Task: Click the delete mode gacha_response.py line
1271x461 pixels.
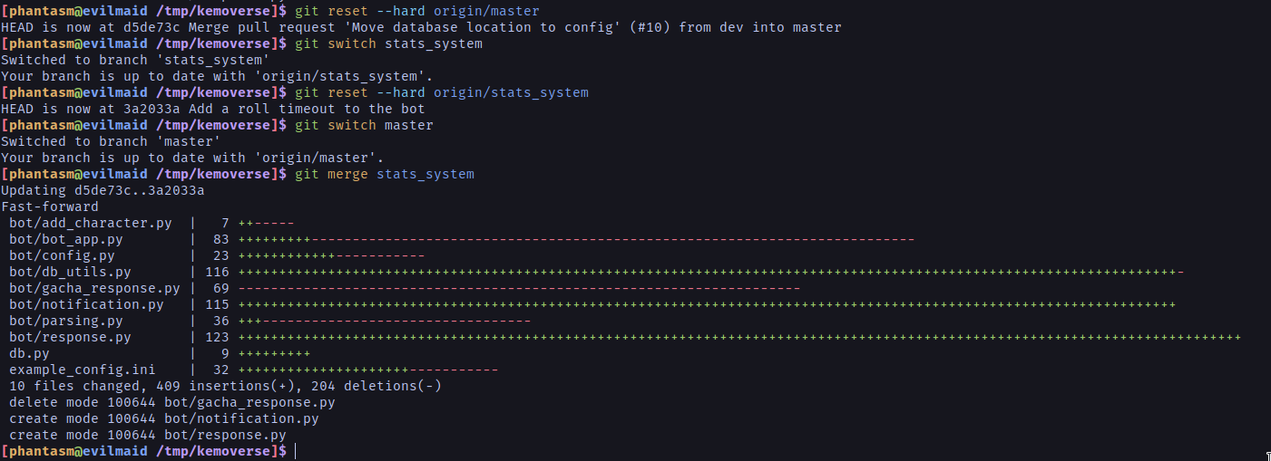Action: (x=172, y=402)
